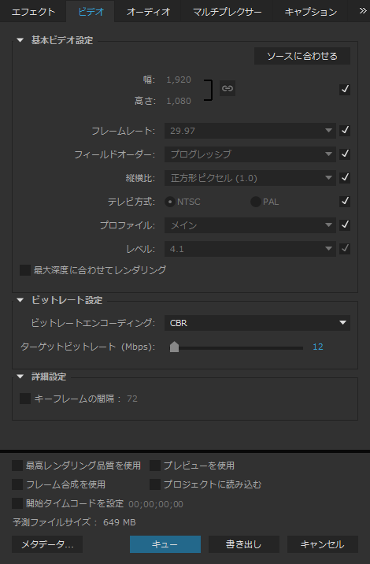Collapse the 基本ビデオ設定 section triangle
Image resolution: width=370 pixels, height=564 pixels.
pos(20,40)
